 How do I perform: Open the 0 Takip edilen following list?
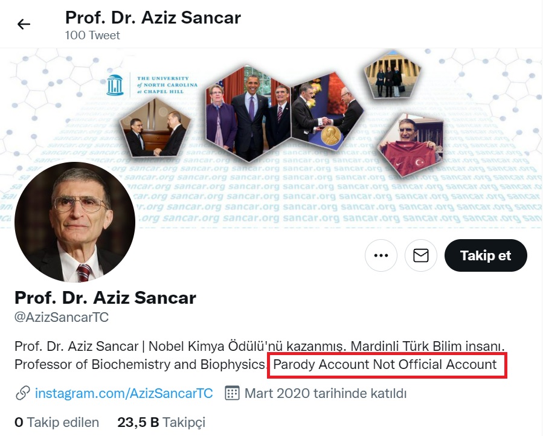coord(57,423)
